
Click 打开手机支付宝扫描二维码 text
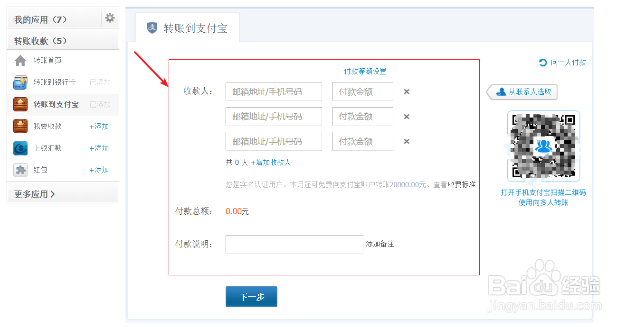(543, 192)
